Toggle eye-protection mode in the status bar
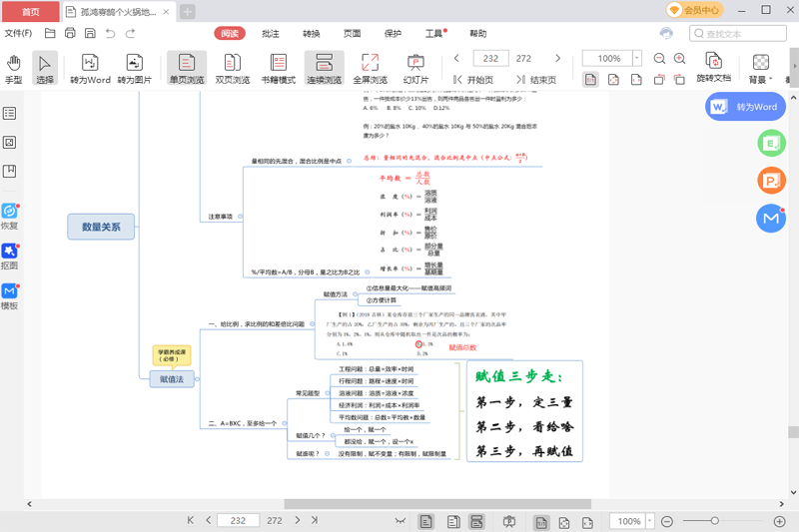799x532 pixels. [x=400, y=521]
